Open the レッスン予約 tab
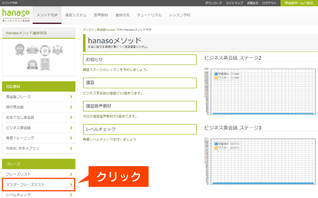The image size is (318, 198). [180, 15]
